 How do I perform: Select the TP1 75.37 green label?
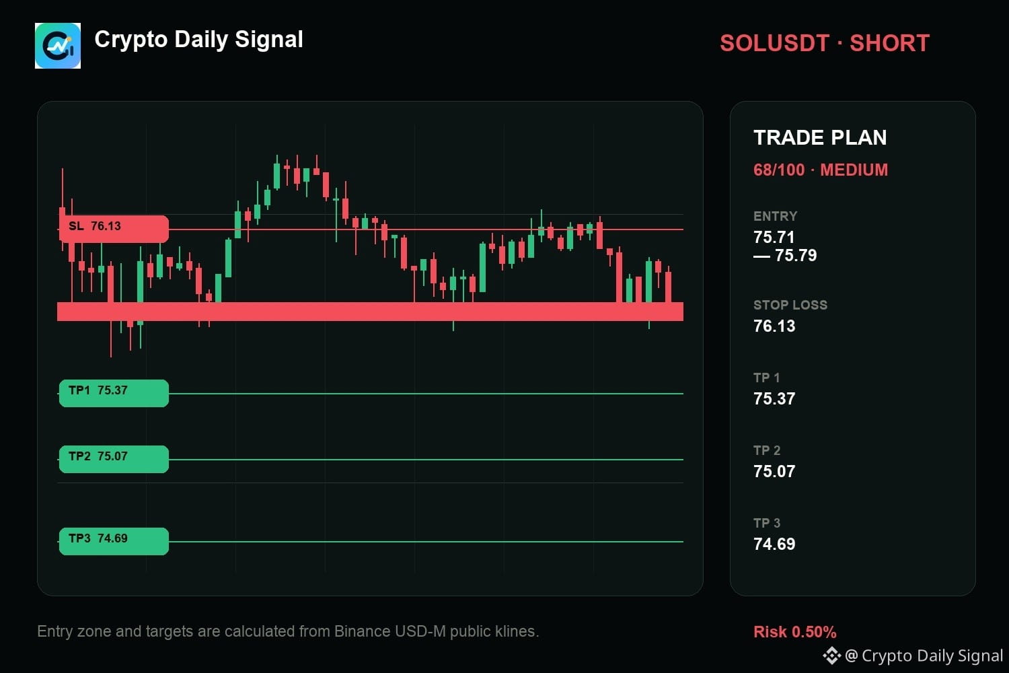(114, 393)
